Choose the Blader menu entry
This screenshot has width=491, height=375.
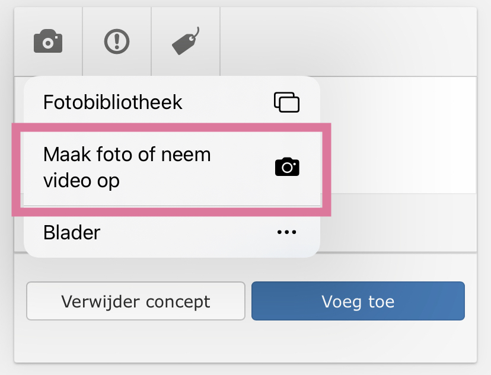coord(172,232)
